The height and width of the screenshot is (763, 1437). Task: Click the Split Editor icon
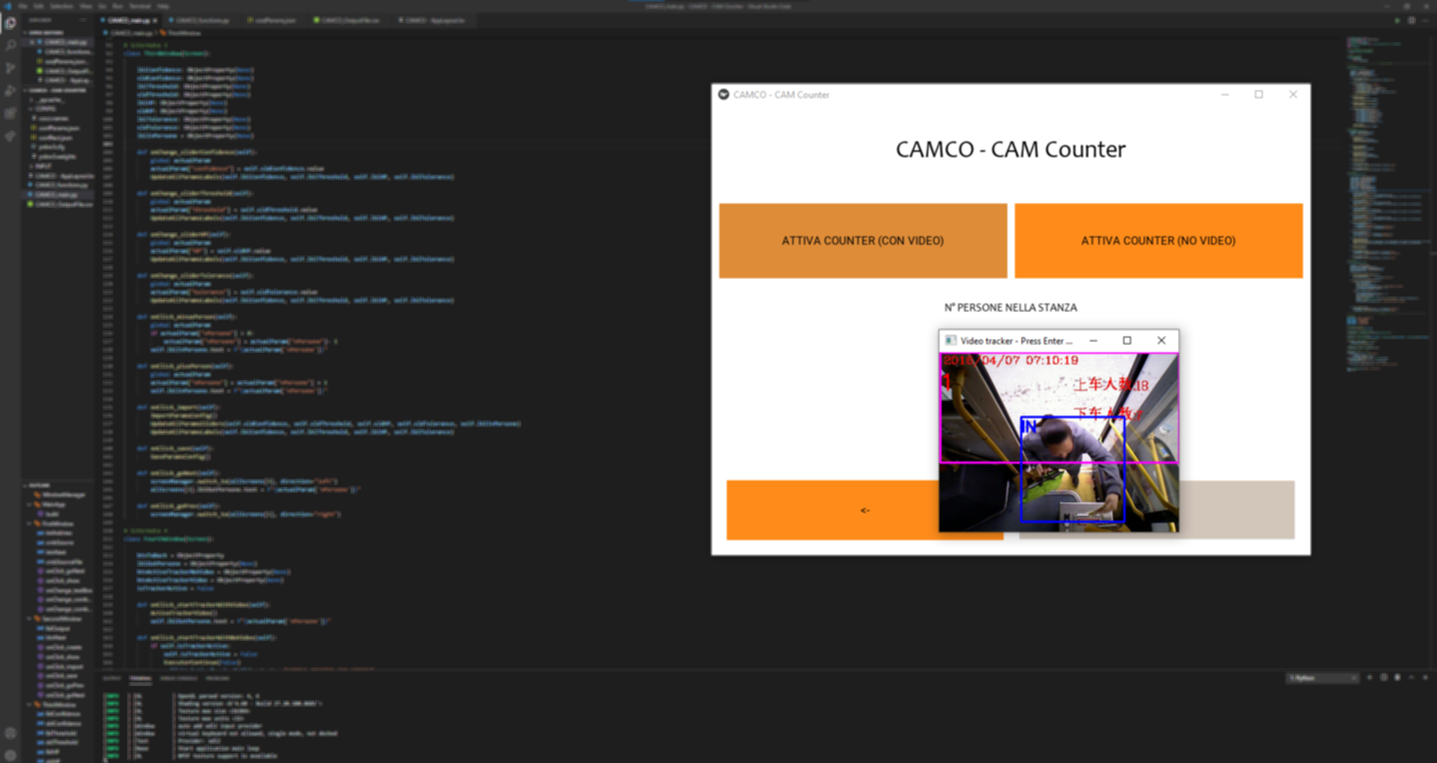(x=1412, y=20)
